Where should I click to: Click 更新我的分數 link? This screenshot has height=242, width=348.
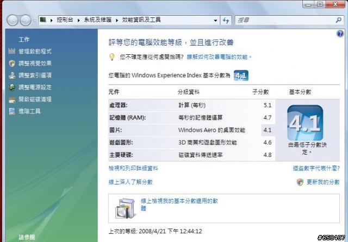[323, 182]
